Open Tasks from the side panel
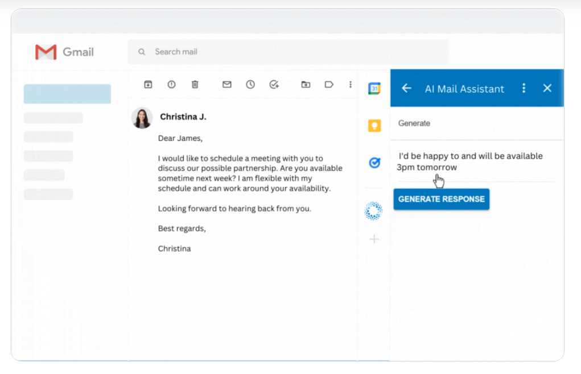Image resolution: width=581 pixels, height=374 pixels. 374,163
